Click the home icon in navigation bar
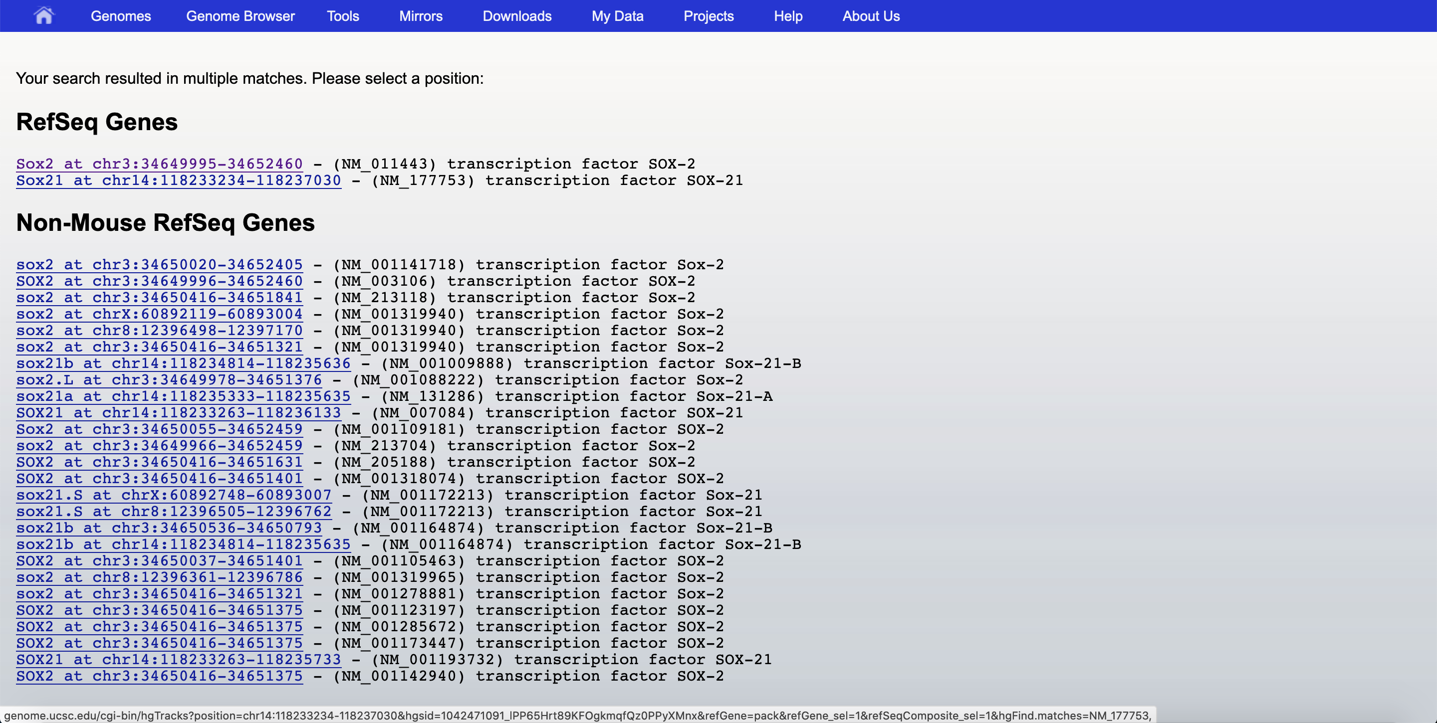Screen dimensions: 1437x723 coord(43,15)
